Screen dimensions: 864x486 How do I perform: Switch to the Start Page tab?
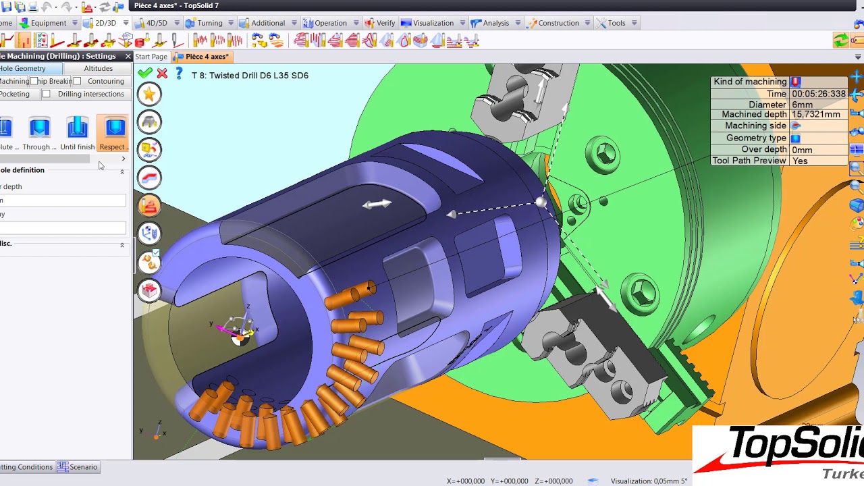click(x=151, y=57)
